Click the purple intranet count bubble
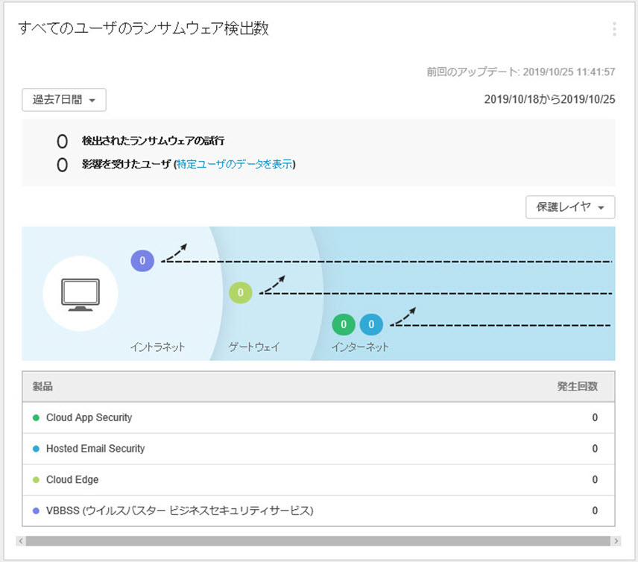This screenshot has width=638, height=562. (142, 261)
